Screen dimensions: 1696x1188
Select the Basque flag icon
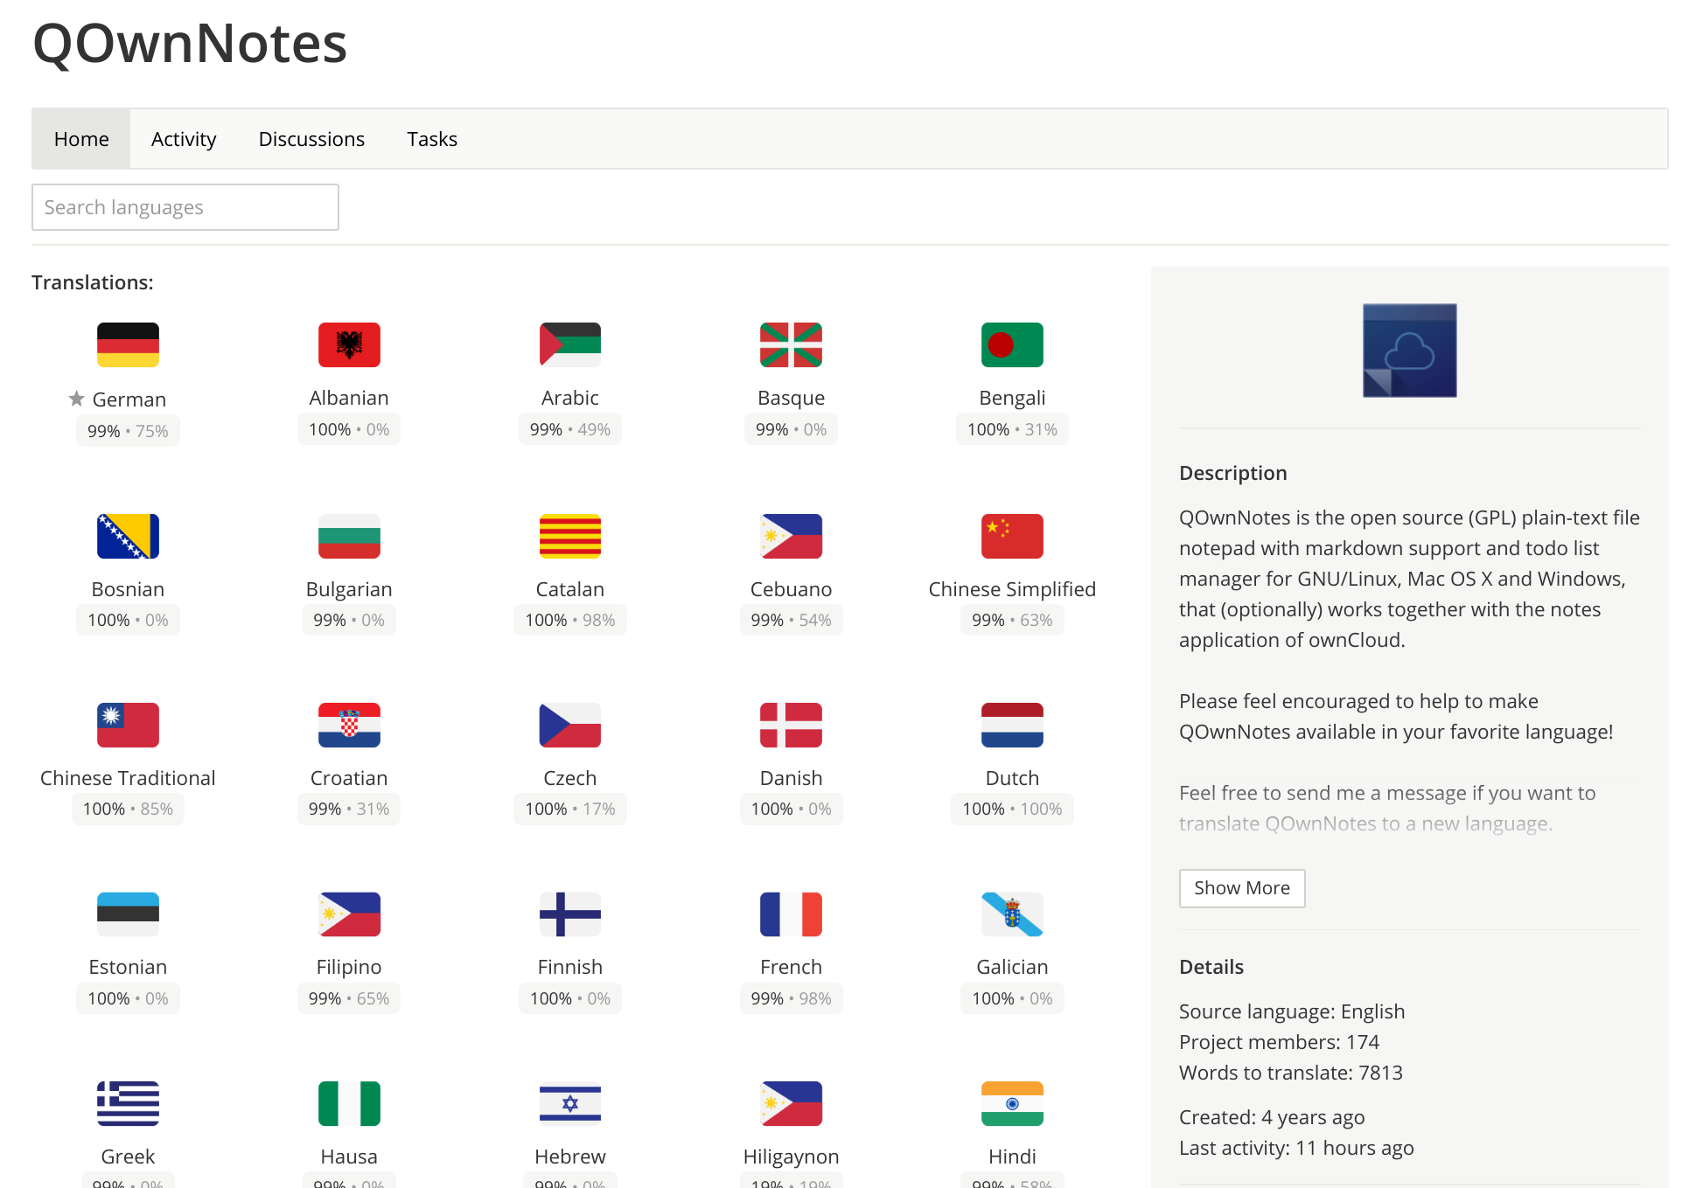tap(791, 344)
